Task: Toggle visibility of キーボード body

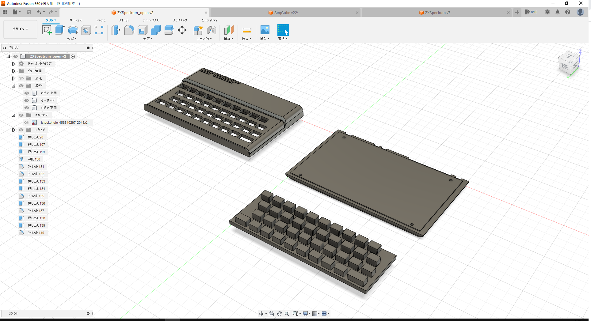Action: pos(27,100)
